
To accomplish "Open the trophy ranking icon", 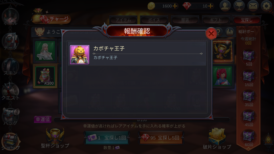I will click(239, 6).
